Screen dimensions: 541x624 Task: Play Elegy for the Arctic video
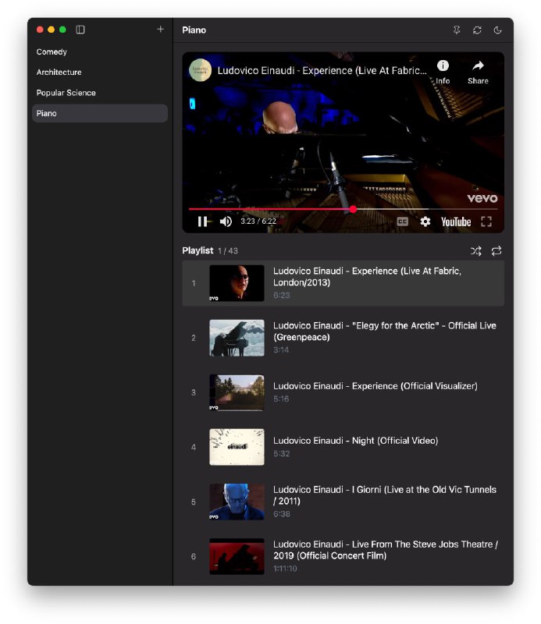tap(343, 338)
